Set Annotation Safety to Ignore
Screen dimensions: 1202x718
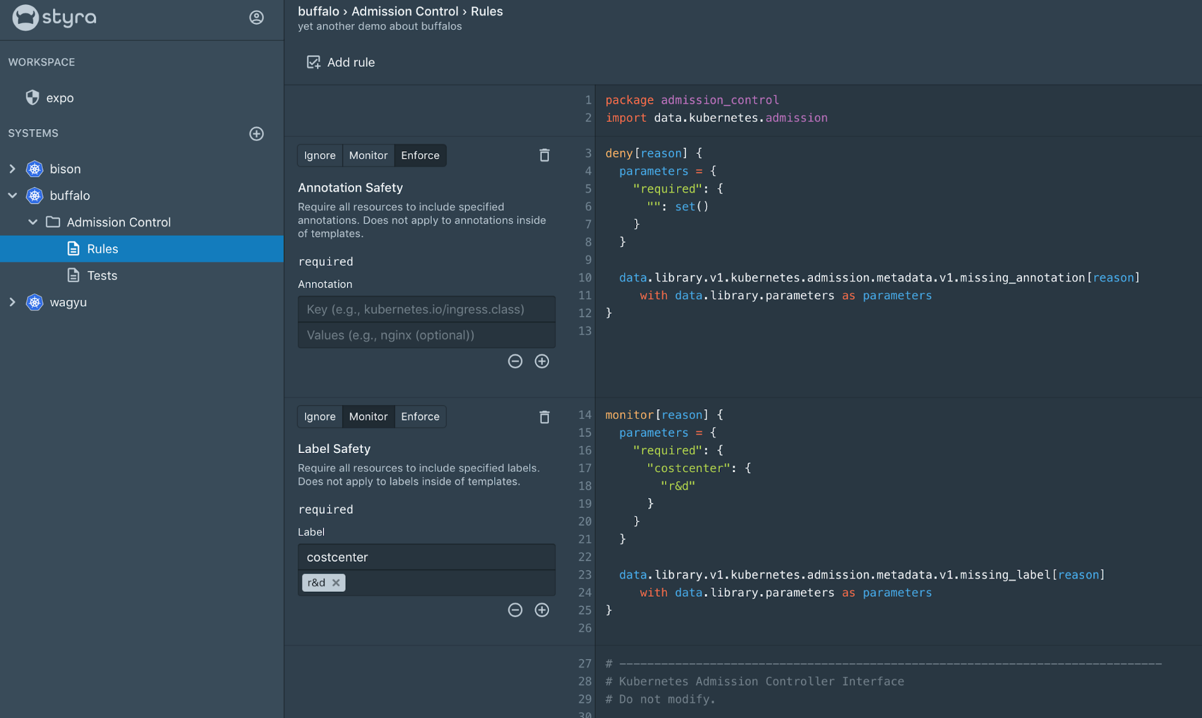(x=320, y=156)
